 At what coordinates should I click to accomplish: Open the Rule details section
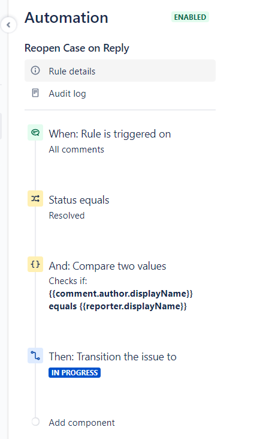click(x=120, y=70)
